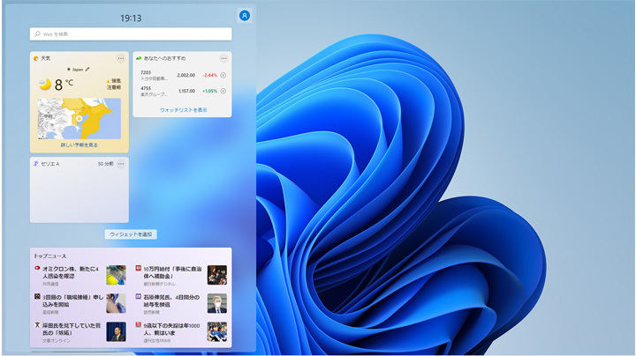Viewport: 636px width, 356px height.
Task: Click the 9歳以下 article source icon
Action: click(139, 324)
